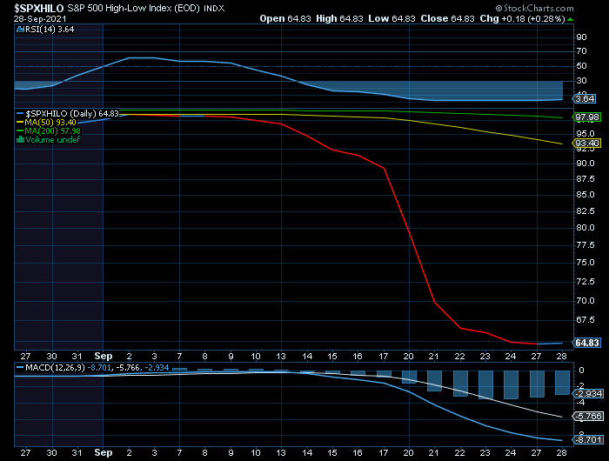Click the blue line marker beside $SPXHILO (Daily)
This screenshot has width=609, height=461.
point(20,114)
